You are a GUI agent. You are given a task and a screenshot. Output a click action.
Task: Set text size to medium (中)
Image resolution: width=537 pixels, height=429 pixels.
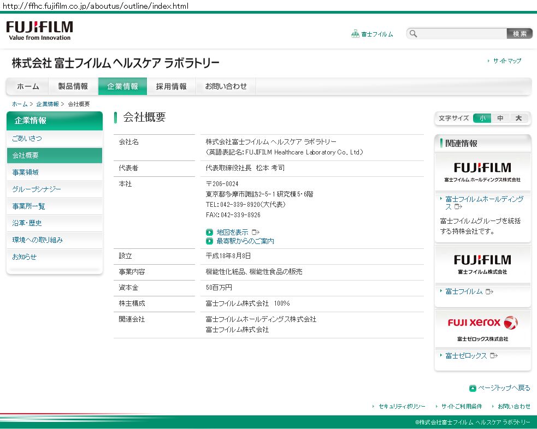click(x=500, y=118)
